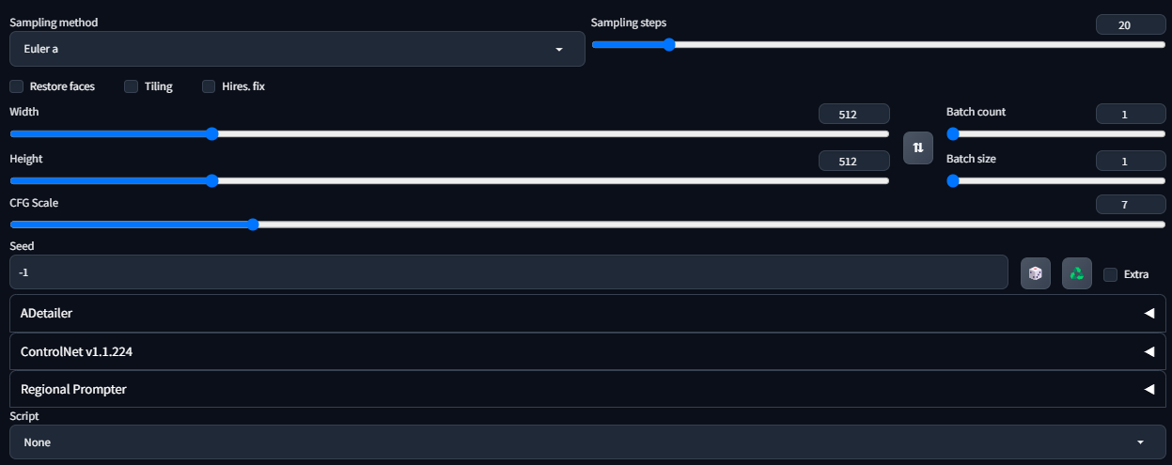This screenshot has width=1172, height=465.
Task: Open the Sampling method dropdown
Action: [x=297, y=49]
